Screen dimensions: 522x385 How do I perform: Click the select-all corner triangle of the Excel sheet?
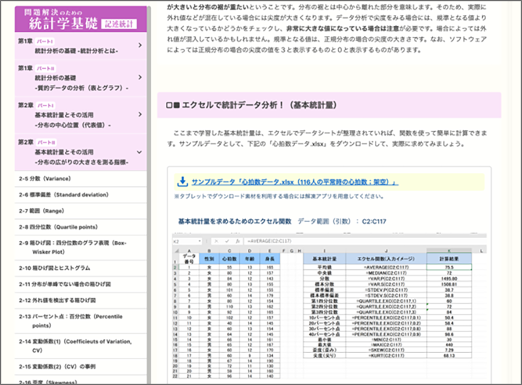click(x=177, y=251)
